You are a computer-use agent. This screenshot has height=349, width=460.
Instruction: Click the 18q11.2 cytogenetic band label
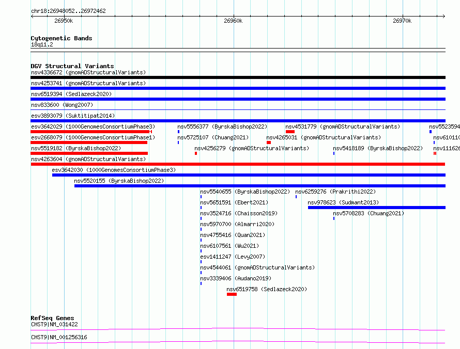[42, 44]
